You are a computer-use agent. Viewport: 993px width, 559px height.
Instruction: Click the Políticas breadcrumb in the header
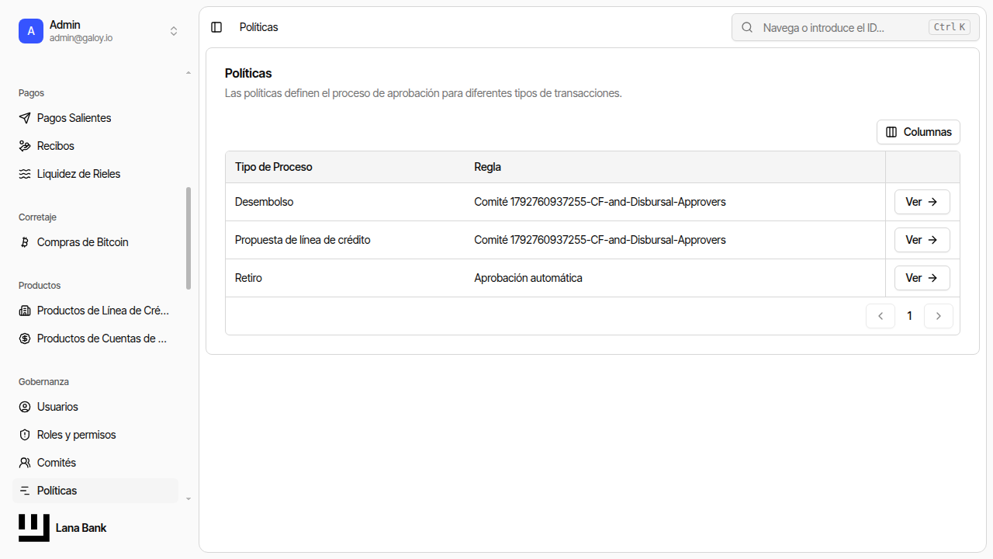tap(259, 27)
